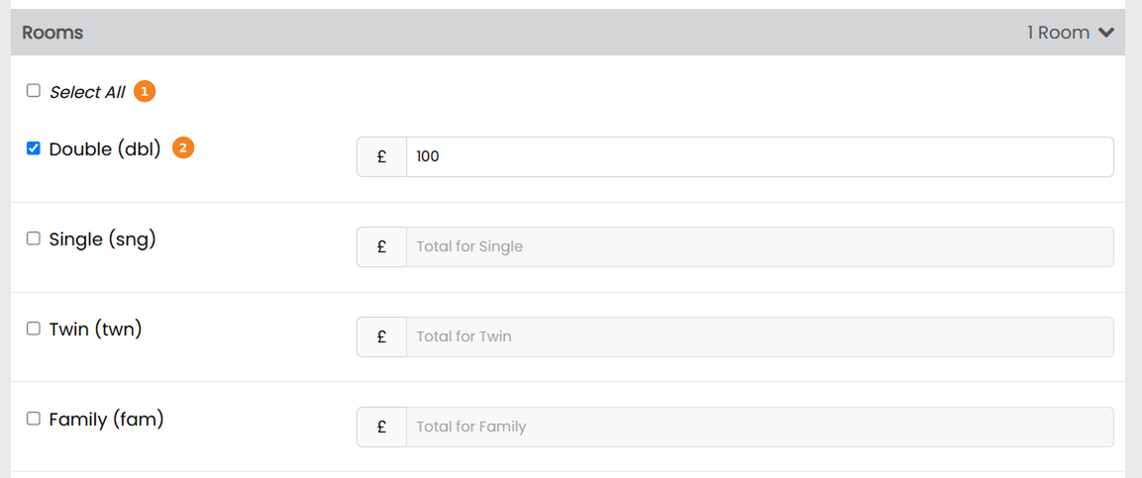Viewport: 1142px width, 478px height.
Task: Click the Rooms section header title
Action: (52, 33)
